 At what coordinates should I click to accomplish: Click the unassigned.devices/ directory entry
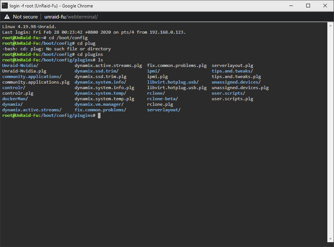(x=236, y=82)
